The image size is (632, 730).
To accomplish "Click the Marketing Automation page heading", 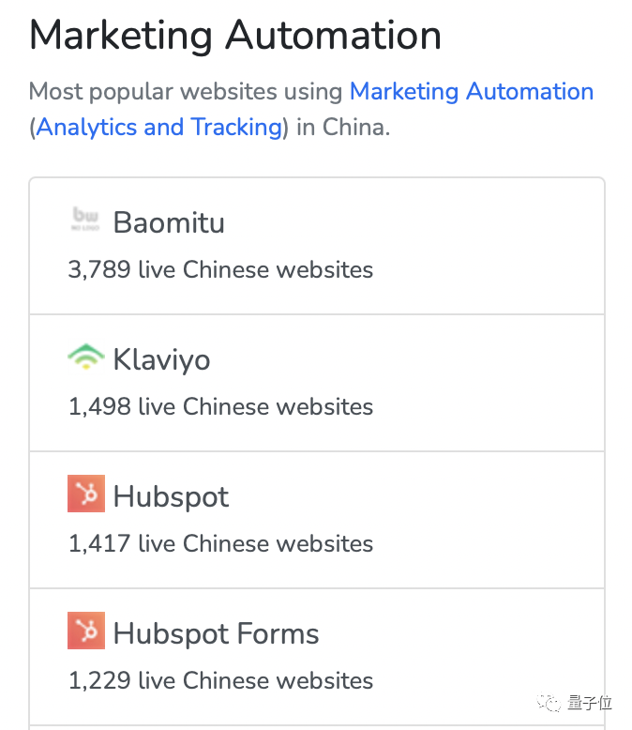I will (234, 36).
